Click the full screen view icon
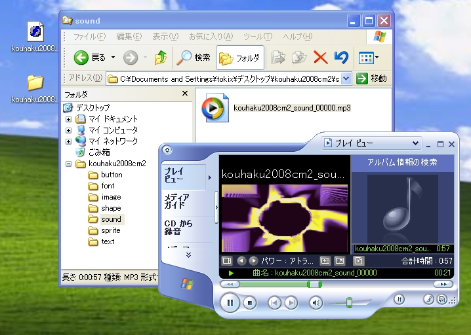471x335 pixels. tap(340, 261)
